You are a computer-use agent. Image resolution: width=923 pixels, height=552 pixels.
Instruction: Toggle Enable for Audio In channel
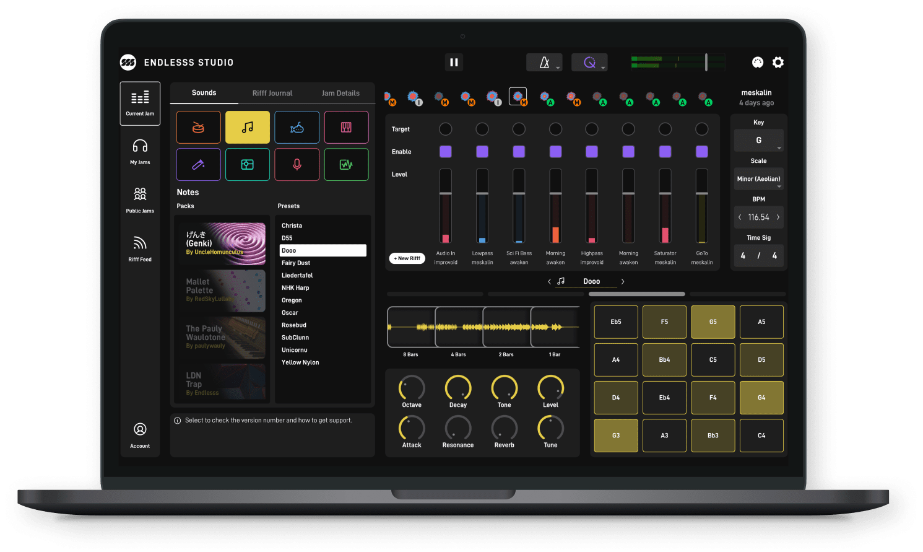pos(445,152)
